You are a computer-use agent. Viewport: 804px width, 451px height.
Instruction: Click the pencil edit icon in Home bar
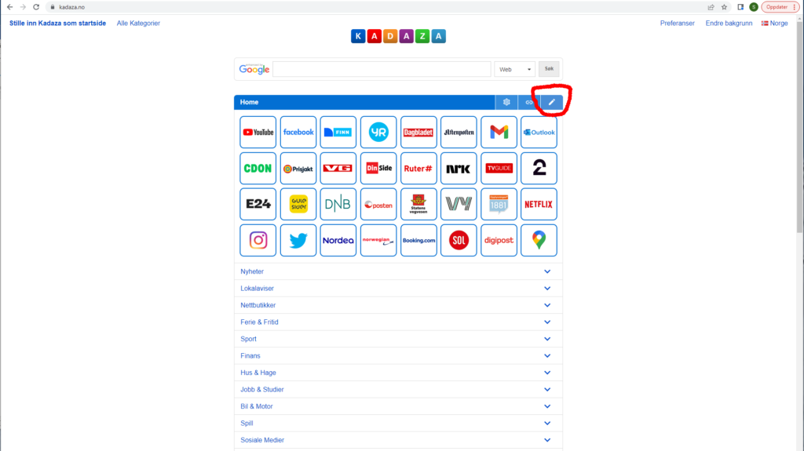552,102
